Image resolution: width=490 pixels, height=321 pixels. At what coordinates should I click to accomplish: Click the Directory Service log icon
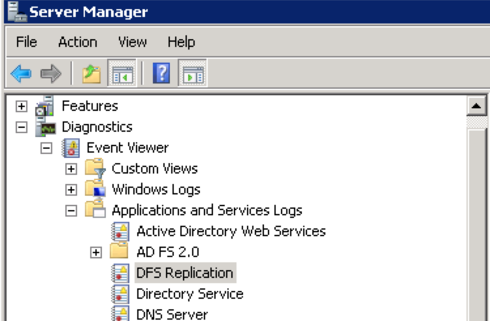coord(120,294)
